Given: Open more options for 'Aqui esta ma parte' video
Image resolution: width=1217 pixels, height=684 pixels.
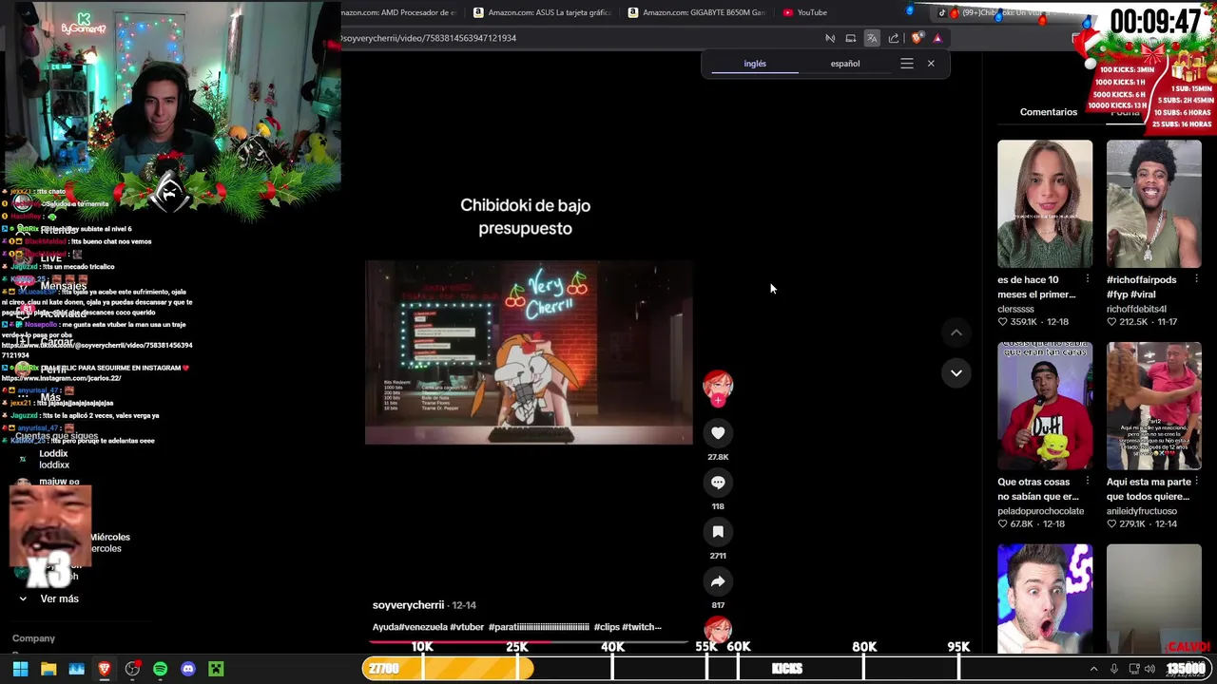Looking at the screenshot, I should pos(1196,482).
